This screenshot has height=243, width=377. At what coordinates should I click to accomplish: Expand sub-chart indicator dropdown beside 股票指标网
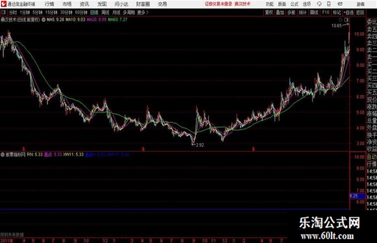[x=2, y=154]
